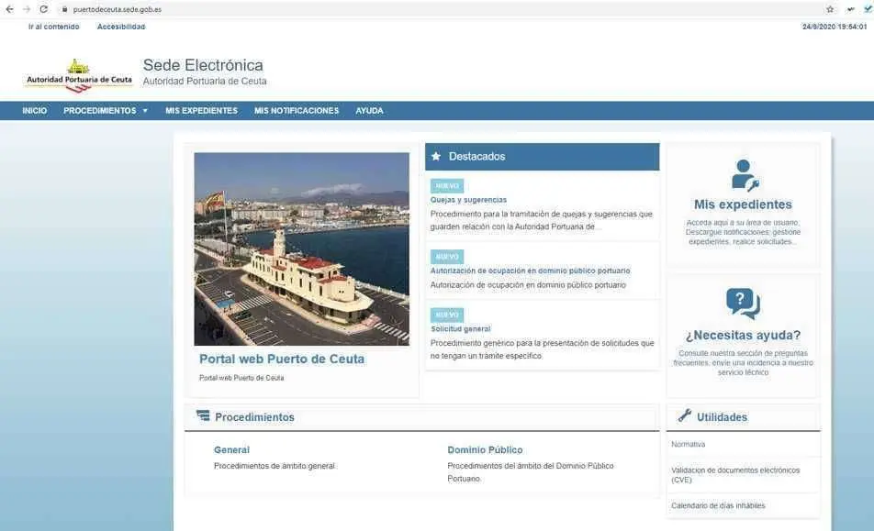Image resolution: width=874 pixels, height=531 pixels.
Task: Click the Procedimientos de ámbito general description
Action: pyautogui.click(x=275, y=466)
